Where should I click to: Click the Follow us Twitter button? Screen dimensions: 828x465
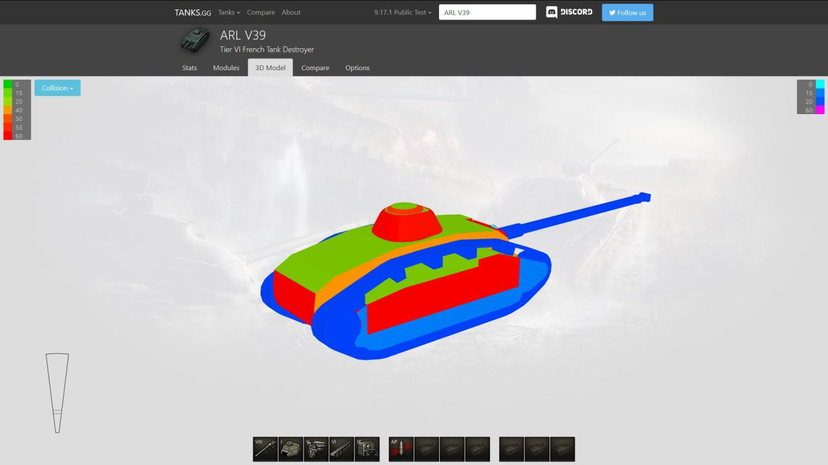click(x=627, y=13)
